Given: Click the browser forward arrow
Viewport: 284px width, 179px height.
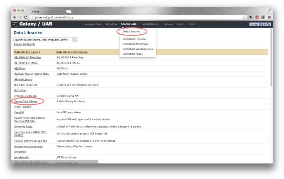Looking at the screenshot, I should coord(20,17).
